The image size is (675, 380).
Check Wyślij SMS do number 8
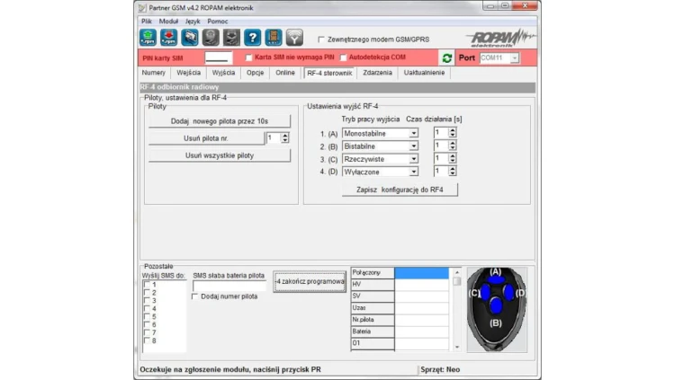147,340
